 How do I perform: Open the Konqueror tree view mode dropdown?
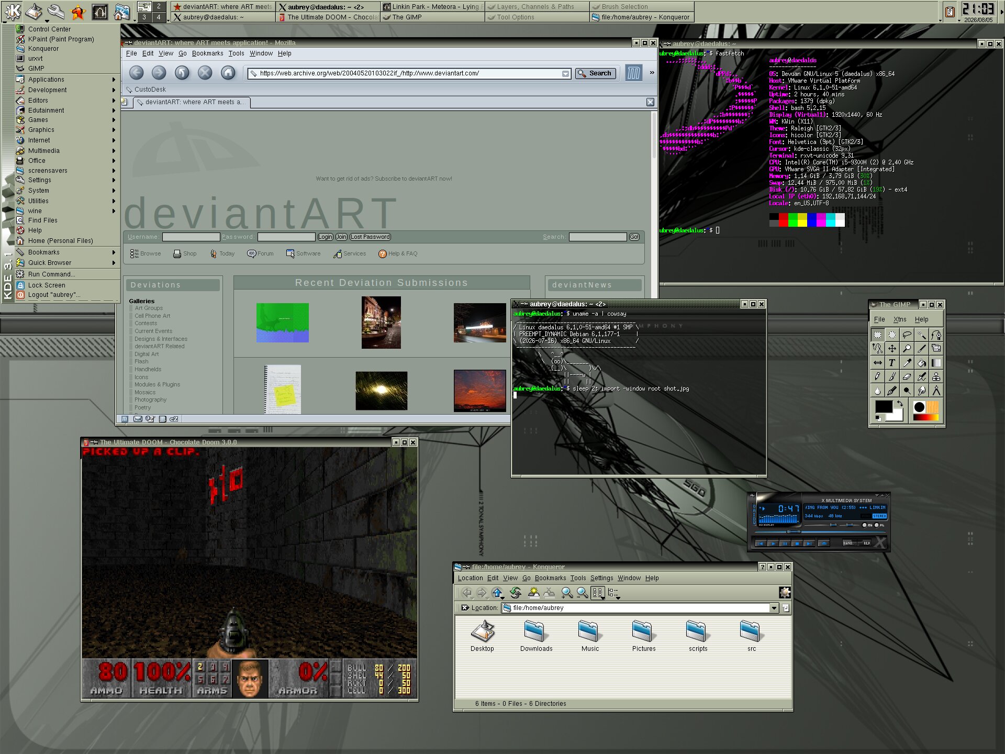point(613,593)
